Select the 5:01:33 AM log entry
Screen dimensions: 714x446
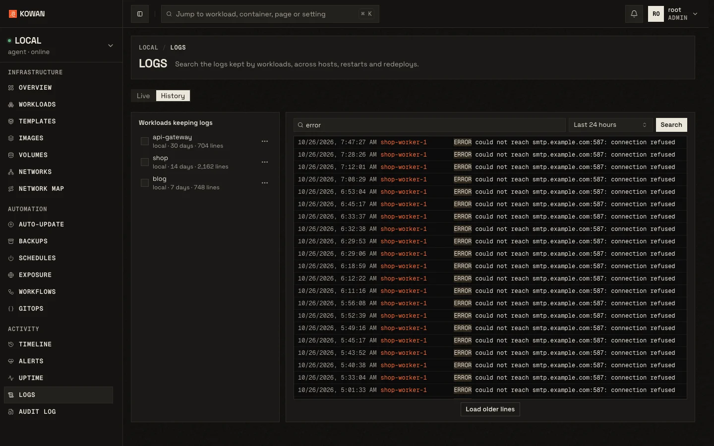point(490,390)
